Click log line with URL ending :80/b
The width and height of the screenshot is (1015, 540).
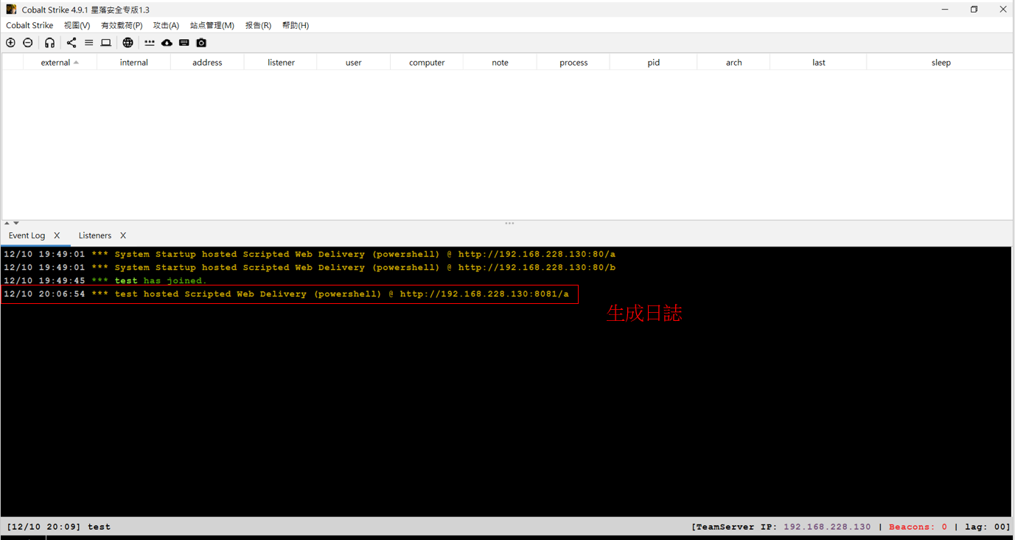[310, 267]
